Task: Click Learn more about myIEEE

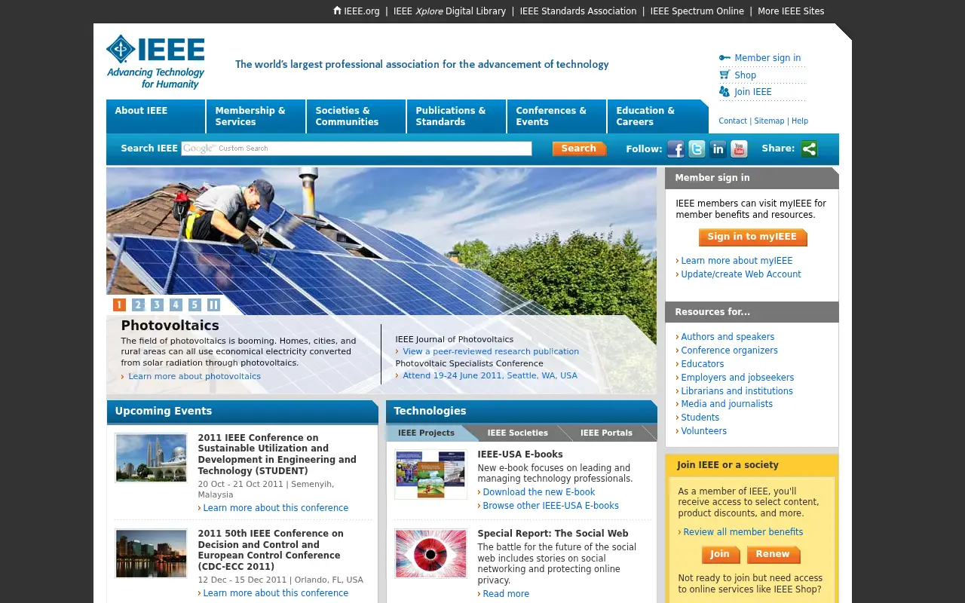Action: click(737, 261)
